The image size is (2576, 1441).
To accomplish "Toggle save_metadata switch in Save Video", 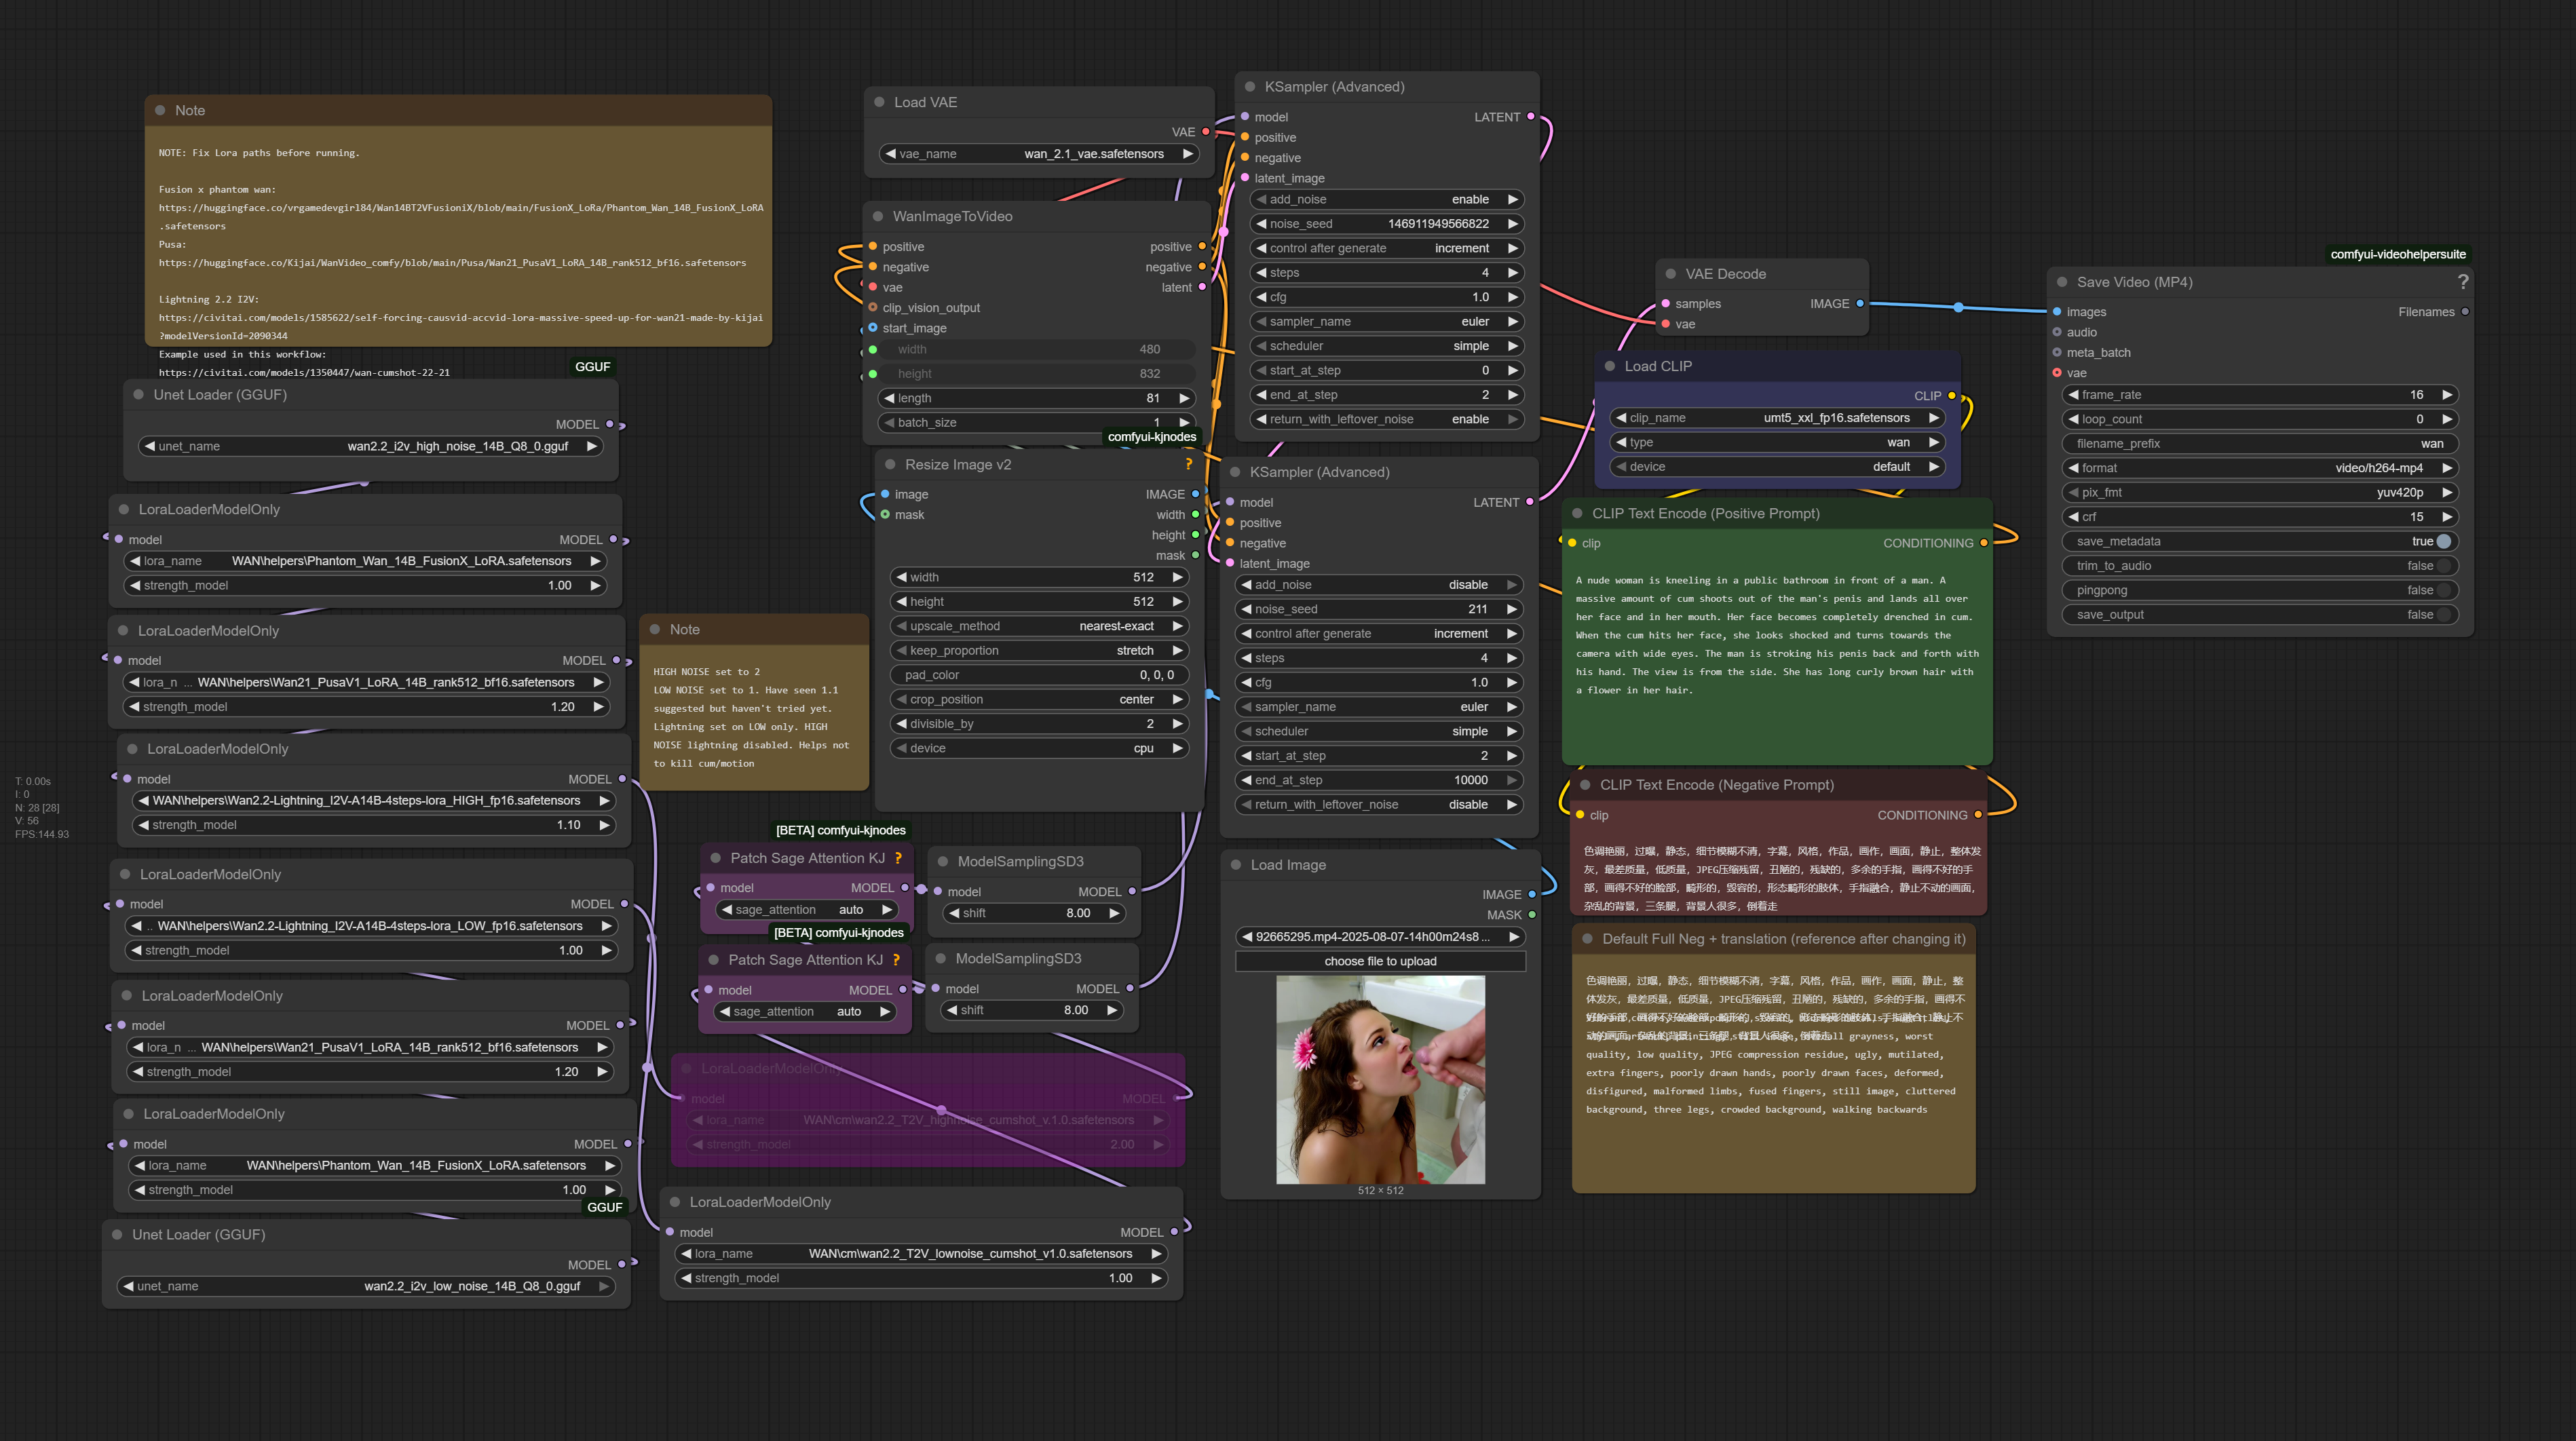I will [x=2443, y=541].
